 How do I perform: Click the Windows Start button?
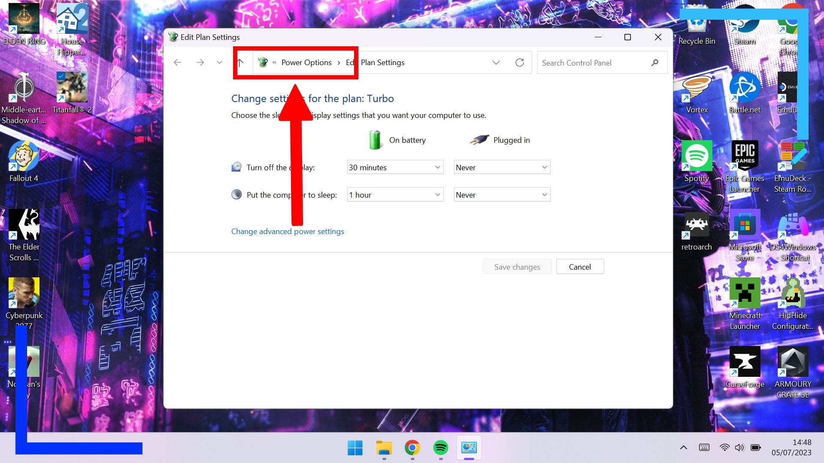pyautogui.click(x=355, y=448)
